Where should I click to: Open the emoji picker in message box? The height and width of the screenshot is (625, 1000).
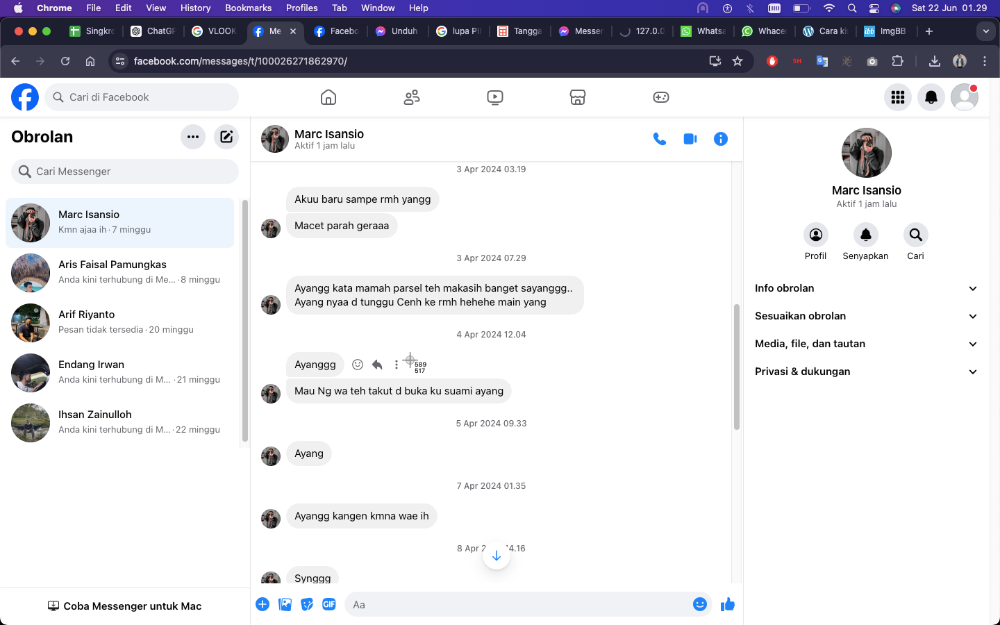pos(699,604)
